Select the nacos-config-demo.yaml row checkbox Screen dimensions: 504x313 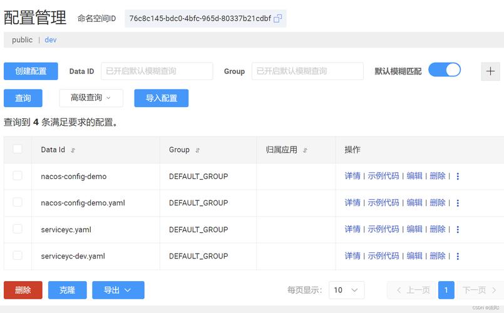coord(18,202)
